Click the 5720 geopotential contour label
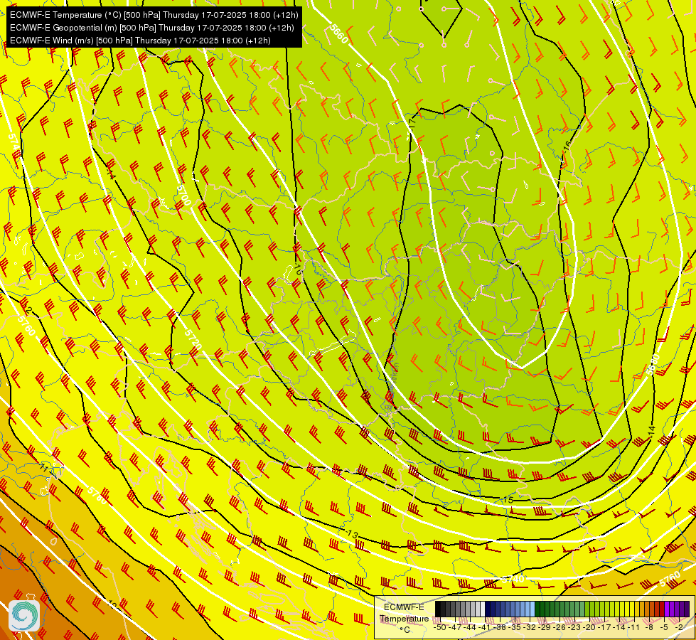Viewport: 696px width, 640px height. (x=193, y=339)
